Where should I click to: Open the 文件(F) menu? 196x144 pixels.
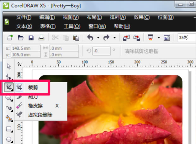(x=24, y=17)
